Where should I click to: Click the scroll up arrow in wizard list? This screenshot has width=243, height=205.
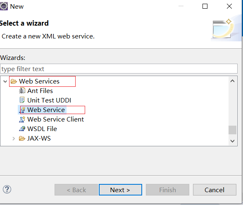pyautogui.click(x=232, y=81)
